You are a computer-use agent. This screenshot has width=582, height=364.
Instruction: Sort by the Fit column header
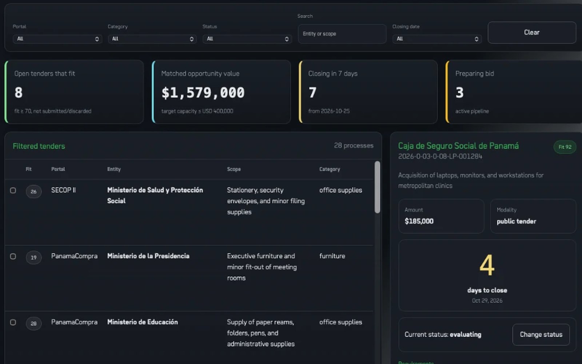click(29, 169)
